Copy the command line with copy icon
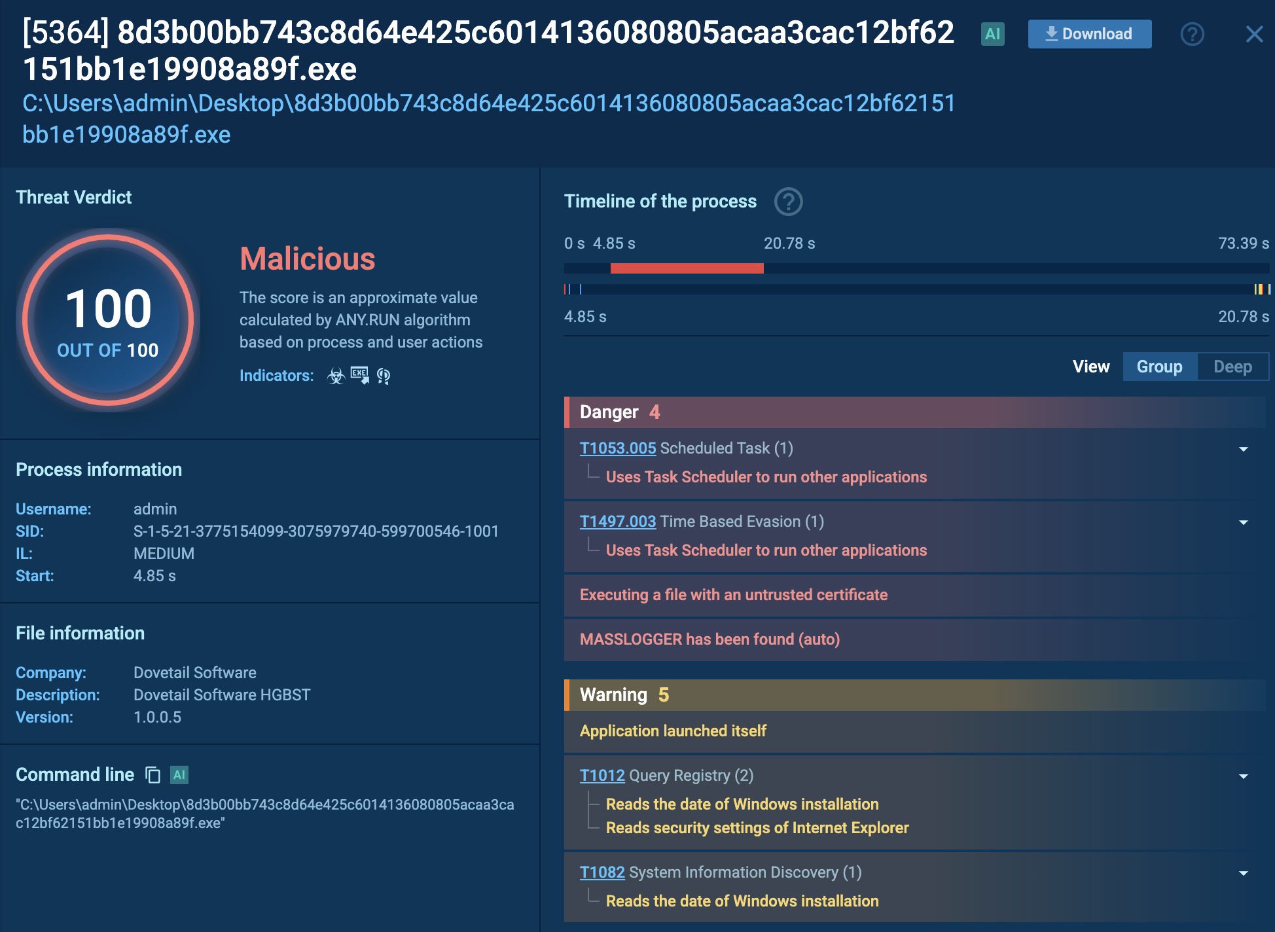This screenshot has width=1275, height=932. (x=153, y=775)
